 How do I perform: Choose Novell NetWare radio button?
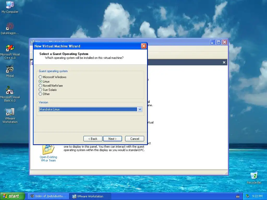click(x=51, y=85)
